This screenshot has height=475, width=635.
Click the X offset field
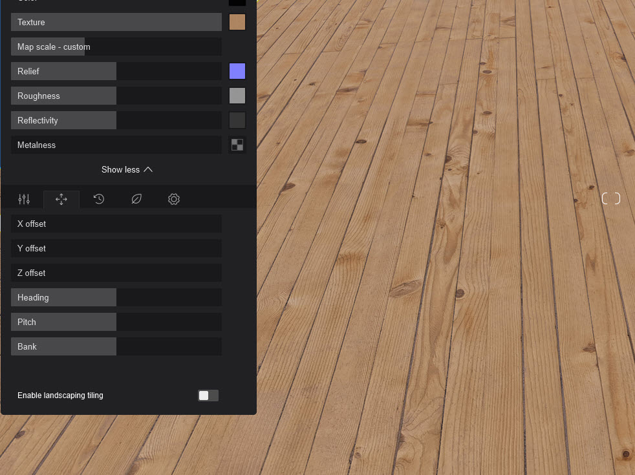(x=116, y=224)
